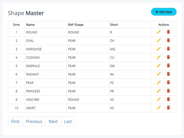Screen dimensions: 184x138
Task: Delete the PRINCESS shape entry
Action: [168, 91]
